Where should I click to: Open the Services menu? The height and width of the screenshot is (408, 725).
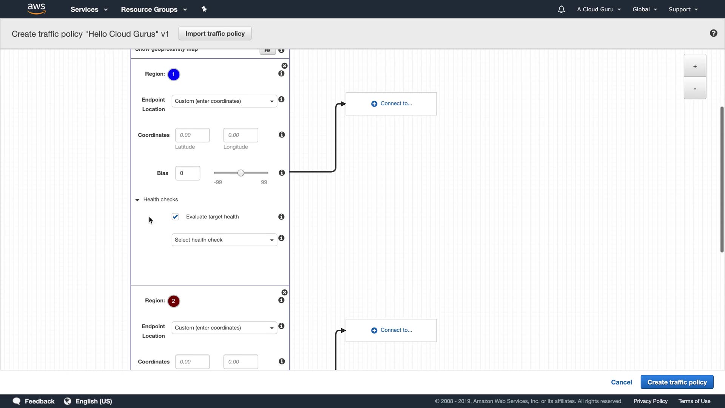[x=89, y=9]
